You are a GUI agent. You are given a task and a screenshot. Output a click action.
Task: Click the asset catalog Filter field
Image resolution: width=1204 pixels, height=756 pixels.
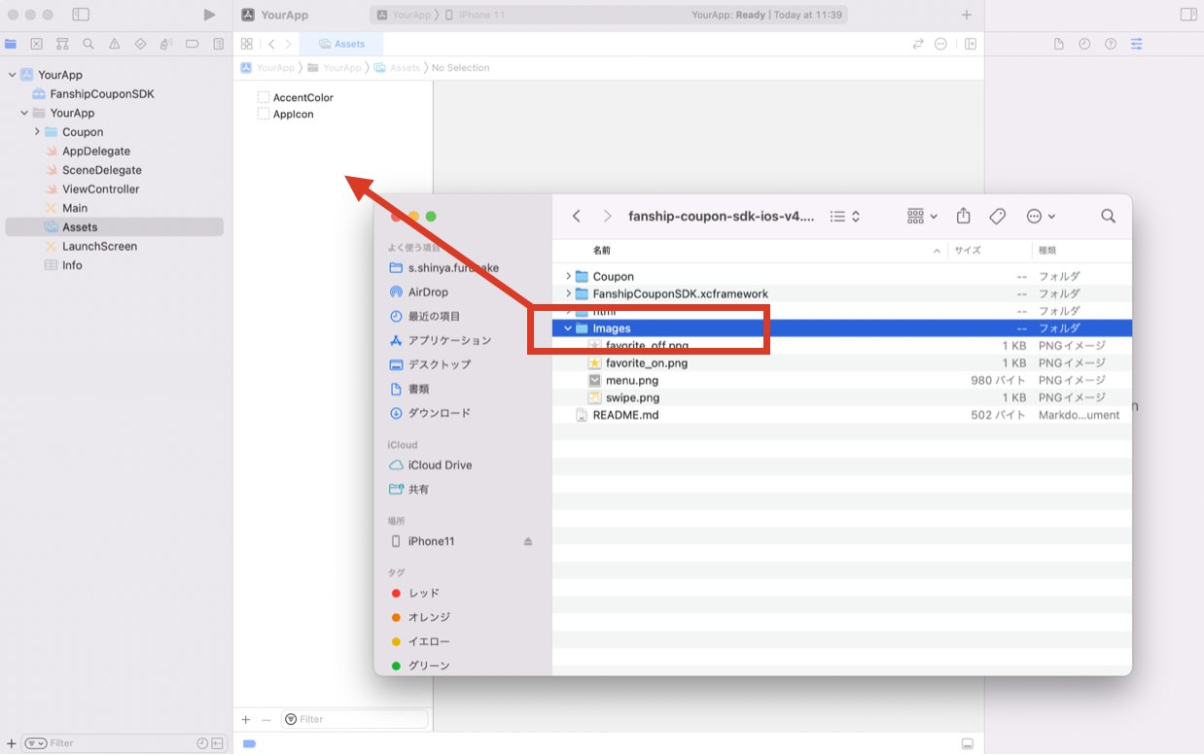pos(355,720)
